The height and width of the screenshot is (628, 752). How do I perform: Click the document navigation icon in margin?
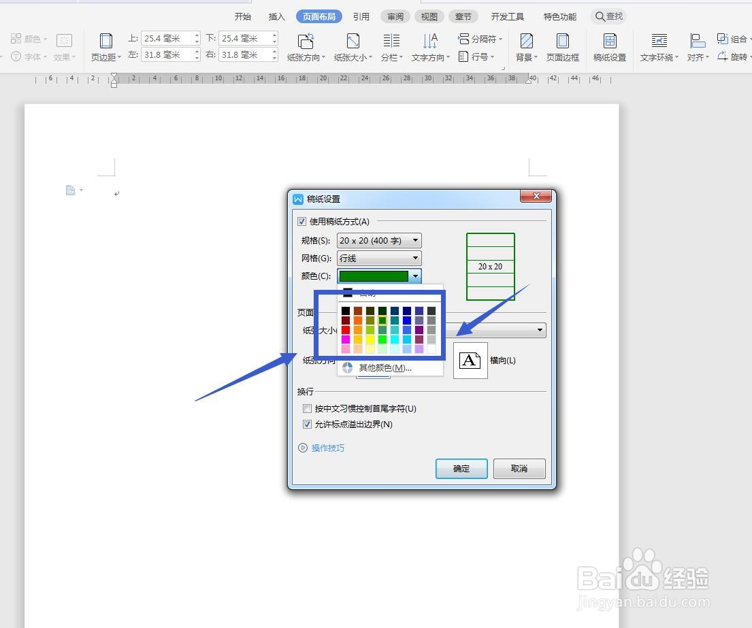click(70, 191)
